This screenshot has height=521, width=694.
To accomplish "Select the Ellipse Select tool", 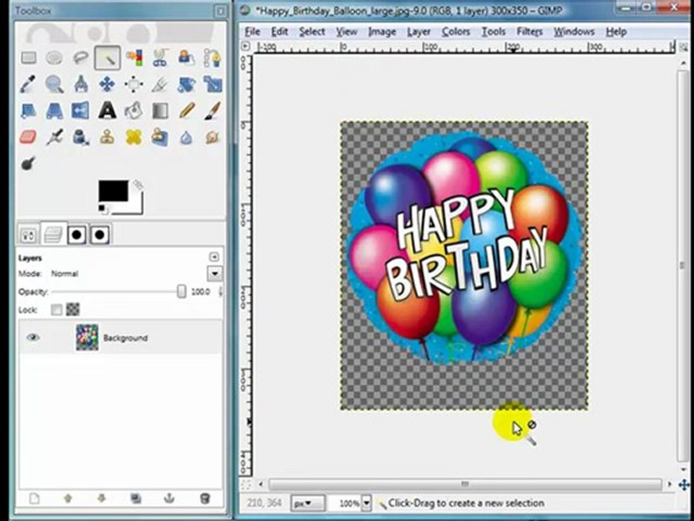I will [54, 58].
